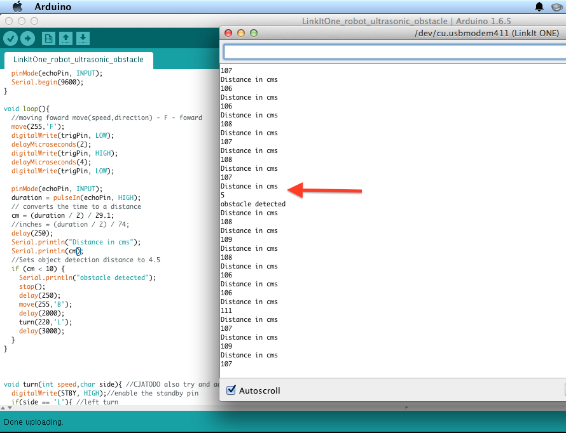Click the move(255,'F'); code line
566x433 pixels.
click(x=38, y=126)
